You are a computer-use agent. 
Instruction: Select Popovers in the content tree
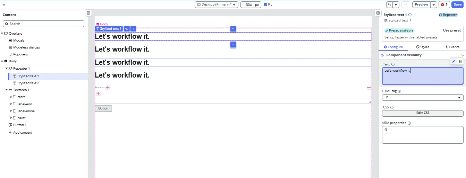(20, 54)
